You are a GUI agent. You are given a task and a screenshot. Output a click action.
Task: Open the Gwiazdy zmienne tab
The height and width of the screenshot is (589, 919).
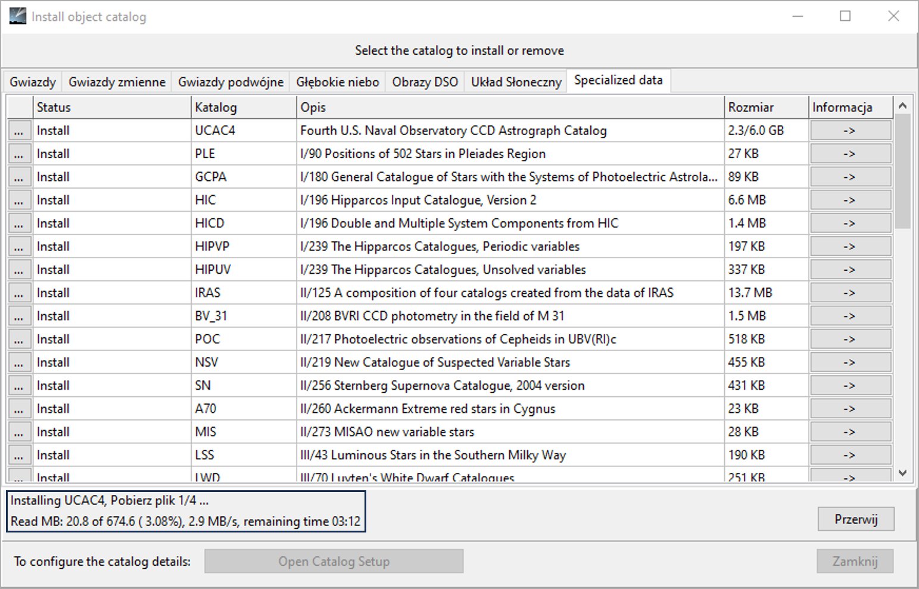click(117, 82)
